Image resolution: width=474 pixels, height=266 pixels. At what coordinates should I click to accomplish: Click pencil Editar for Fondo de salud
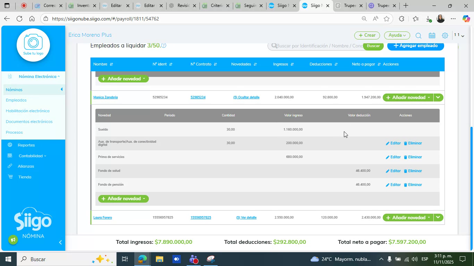393,171
